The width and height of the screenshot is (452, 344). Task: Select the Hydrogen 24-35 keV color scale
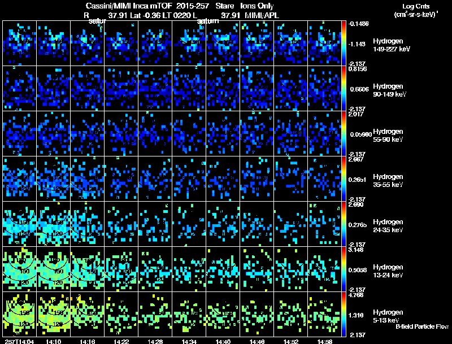point(345,223)
